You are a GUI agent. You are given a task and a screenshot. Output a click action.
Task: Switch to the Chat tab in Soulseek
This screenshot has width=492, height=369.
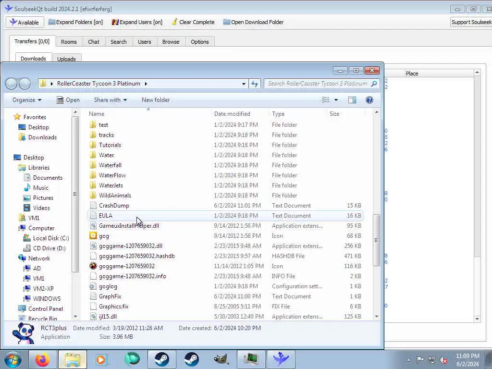pyautogui.click(x=94, y=42)
